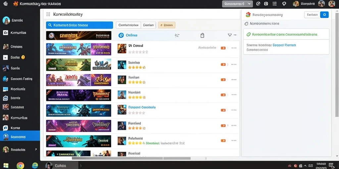Expand the Rmabaias sidebar item chevron
The height and width of the screenshot is (169, 339).
36,149
